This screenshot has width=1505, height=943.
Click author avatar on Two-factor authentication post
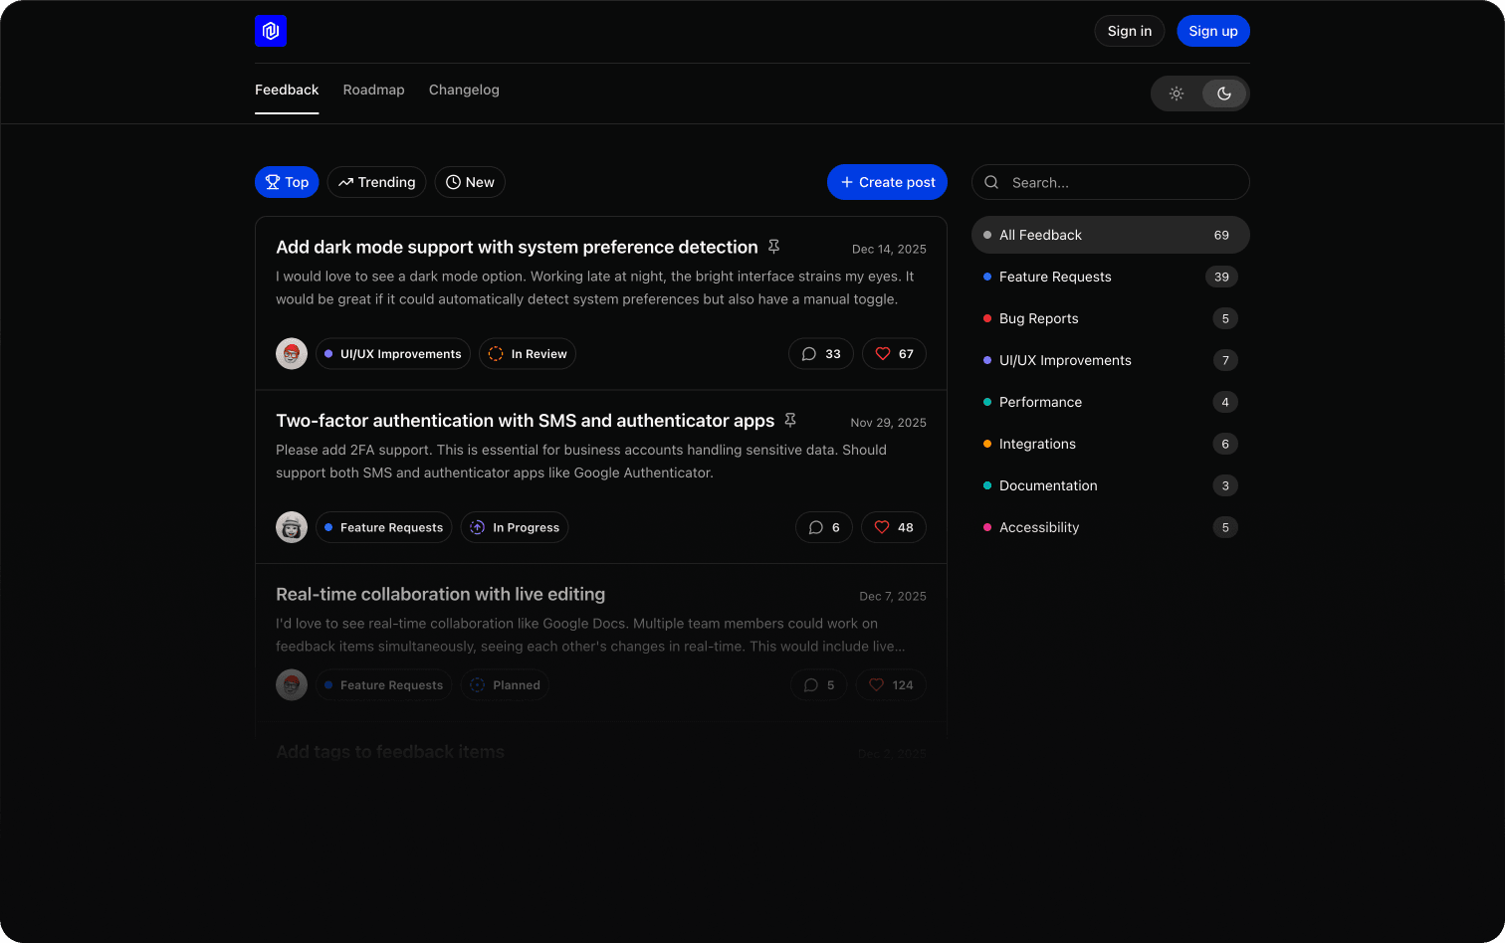coord(292,527)
